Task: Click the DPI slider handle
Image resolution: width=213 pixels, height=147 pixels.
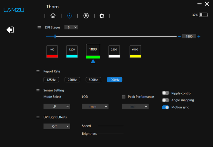Action: click(55, 37)
